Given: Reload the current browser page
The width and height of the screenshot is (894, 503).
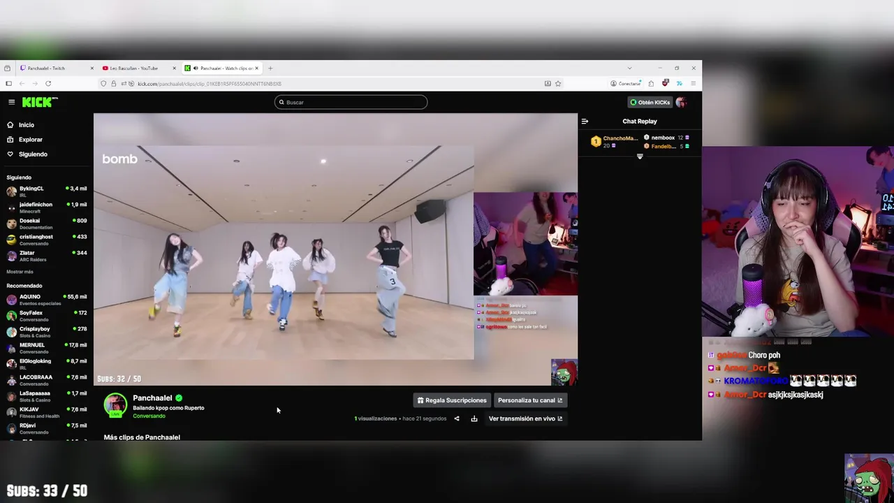Looking at the screenshot, I should click(48, 84).
